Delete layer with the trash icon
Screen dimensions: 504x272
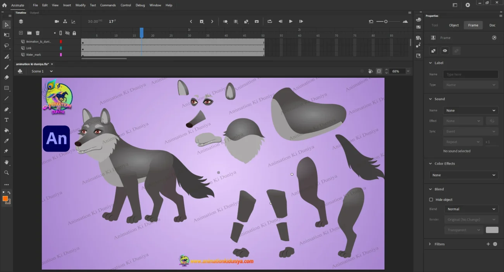38,33
